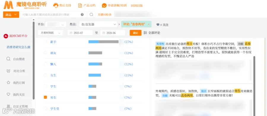Open 消费者研究怎么做 link
The image size is (267, 116).
(x=19, y=47)
